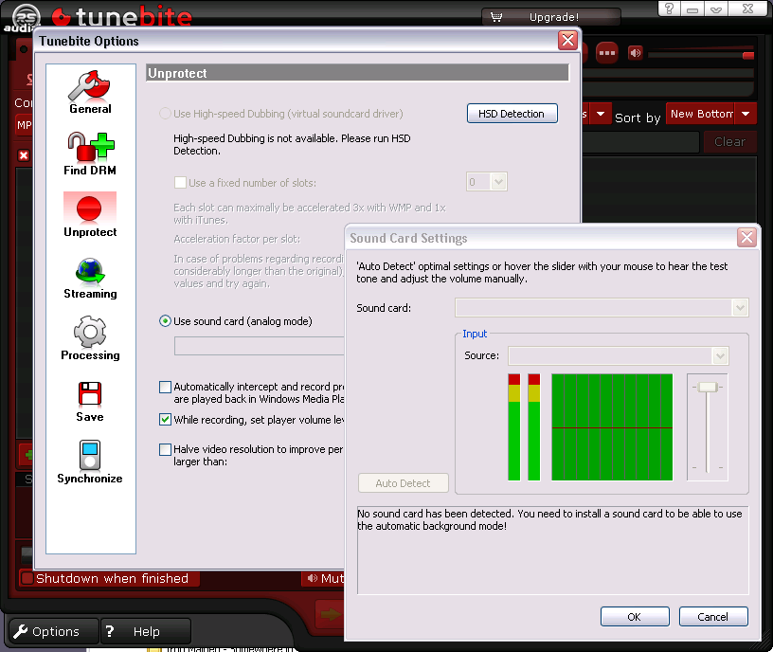Click the Options menu at the bottom
The width and height of the screenshot is (773, 652).
click(x=54, y=631)
